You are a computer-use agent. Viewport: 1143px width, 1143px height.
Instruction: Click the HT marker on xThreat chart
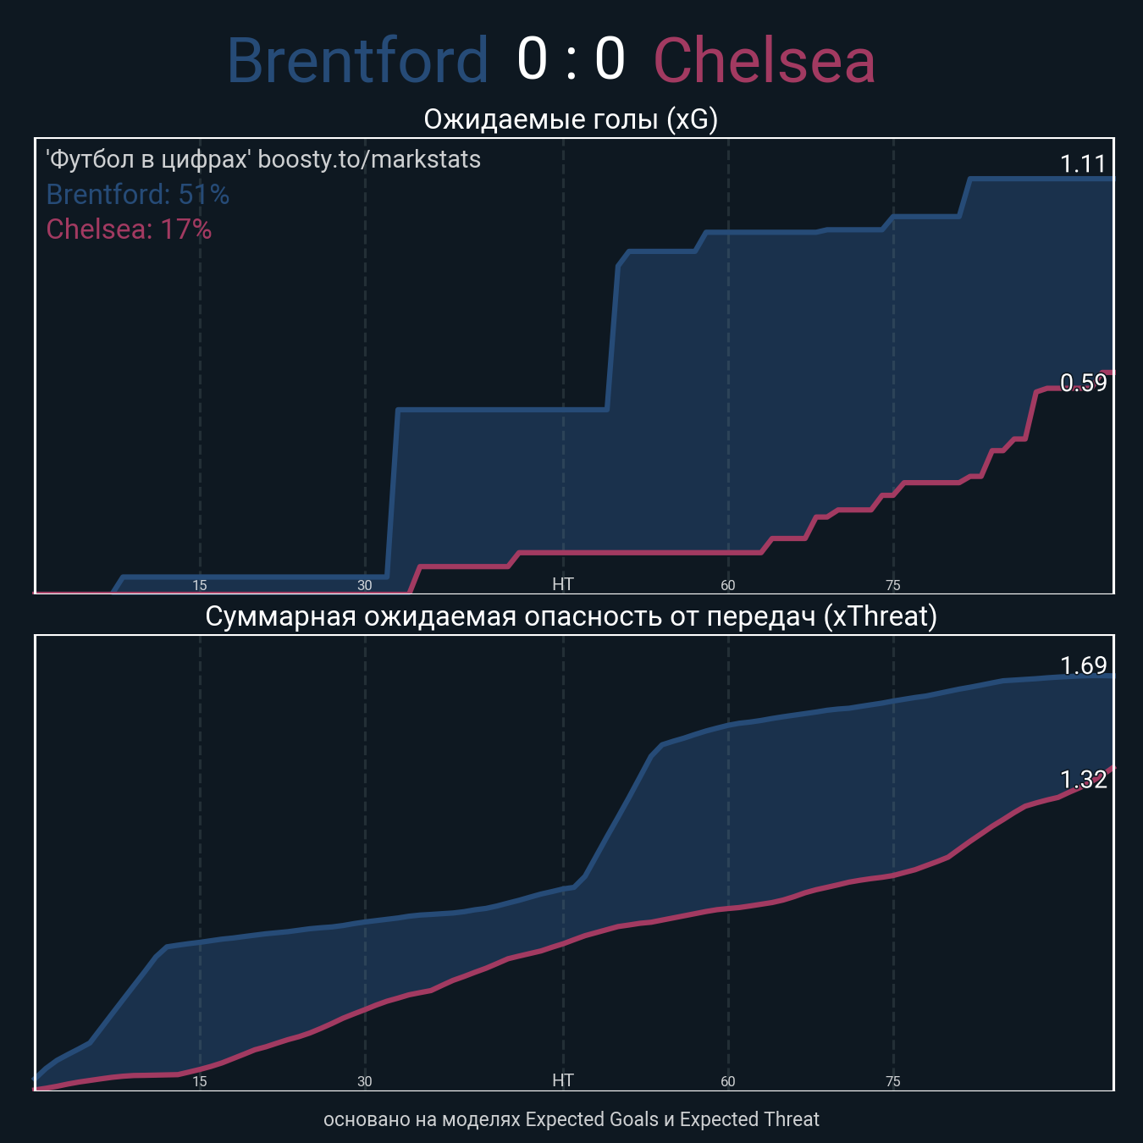[563, 1080]
